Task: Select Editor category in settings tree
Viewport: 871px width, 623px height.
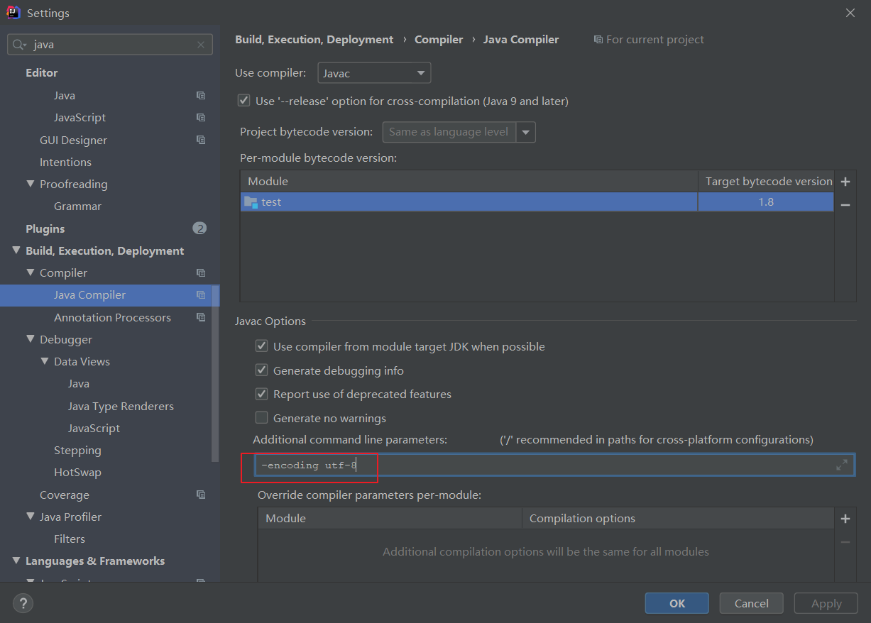Action: pyautogui.click(x=42, y=72)
